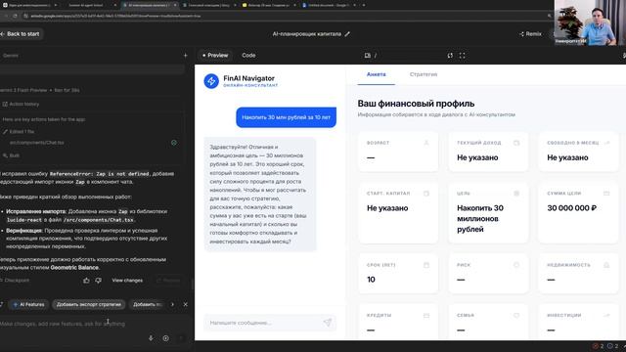Click the Накопить 30 млн рублей message bubble
This screenshot has width=626, height=352.
point(287,117)
